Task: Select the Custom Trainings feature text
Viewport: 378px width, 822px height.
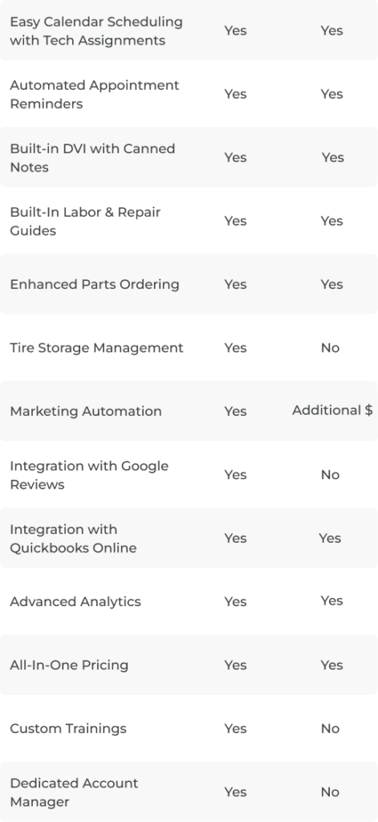Action: tap(68, 728)
